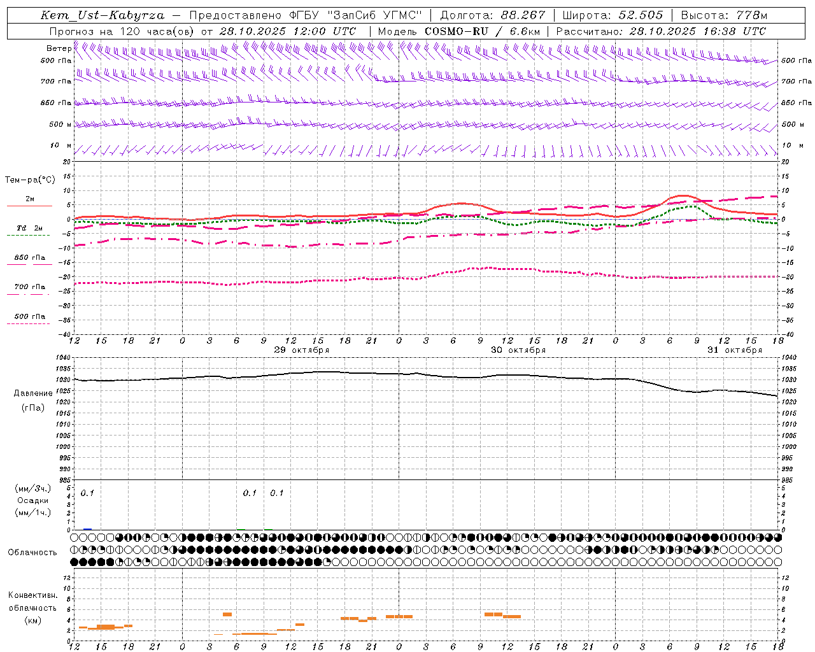Click the Конвективн. label
Viewport: 815px width, 652px height.
(33, 595)
